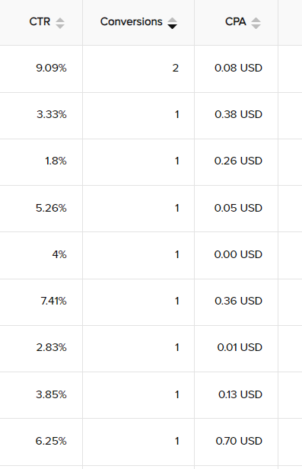Sort by CPA using arrow icon

coord(256,23)
